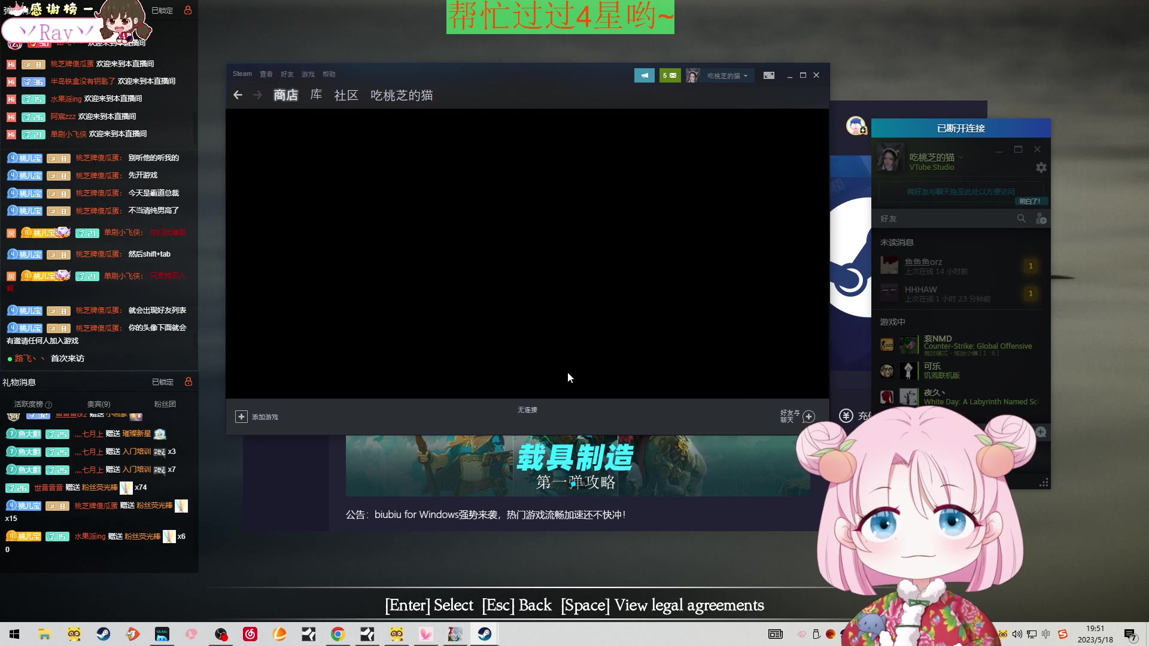Viewport: 1149px width, 646px height.
Task: Switch to 社区 tab in Steam
Action: pyautogui.click(x=346, y=95)
